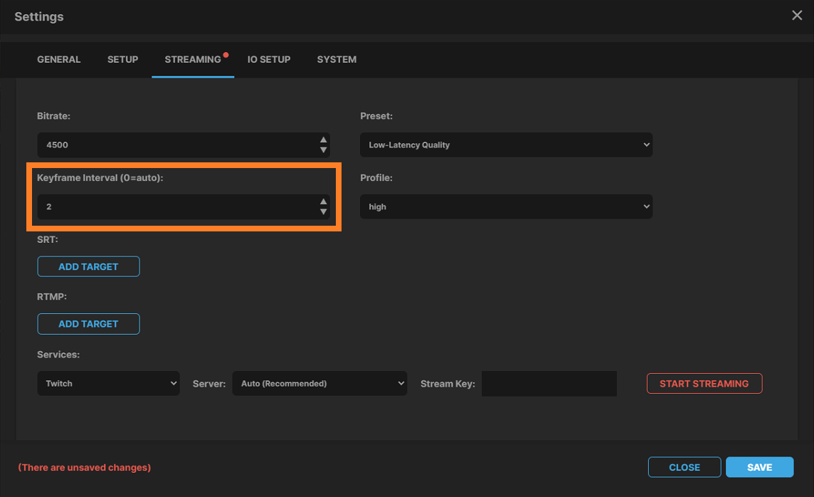Open the Profile dropdown
This screenshot has width=814, height=497.
[x=506, y=206]
